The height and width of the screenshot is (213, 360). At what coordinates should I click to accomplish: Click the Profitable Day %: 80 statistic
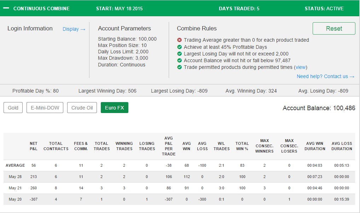click(x=35, y=91)
